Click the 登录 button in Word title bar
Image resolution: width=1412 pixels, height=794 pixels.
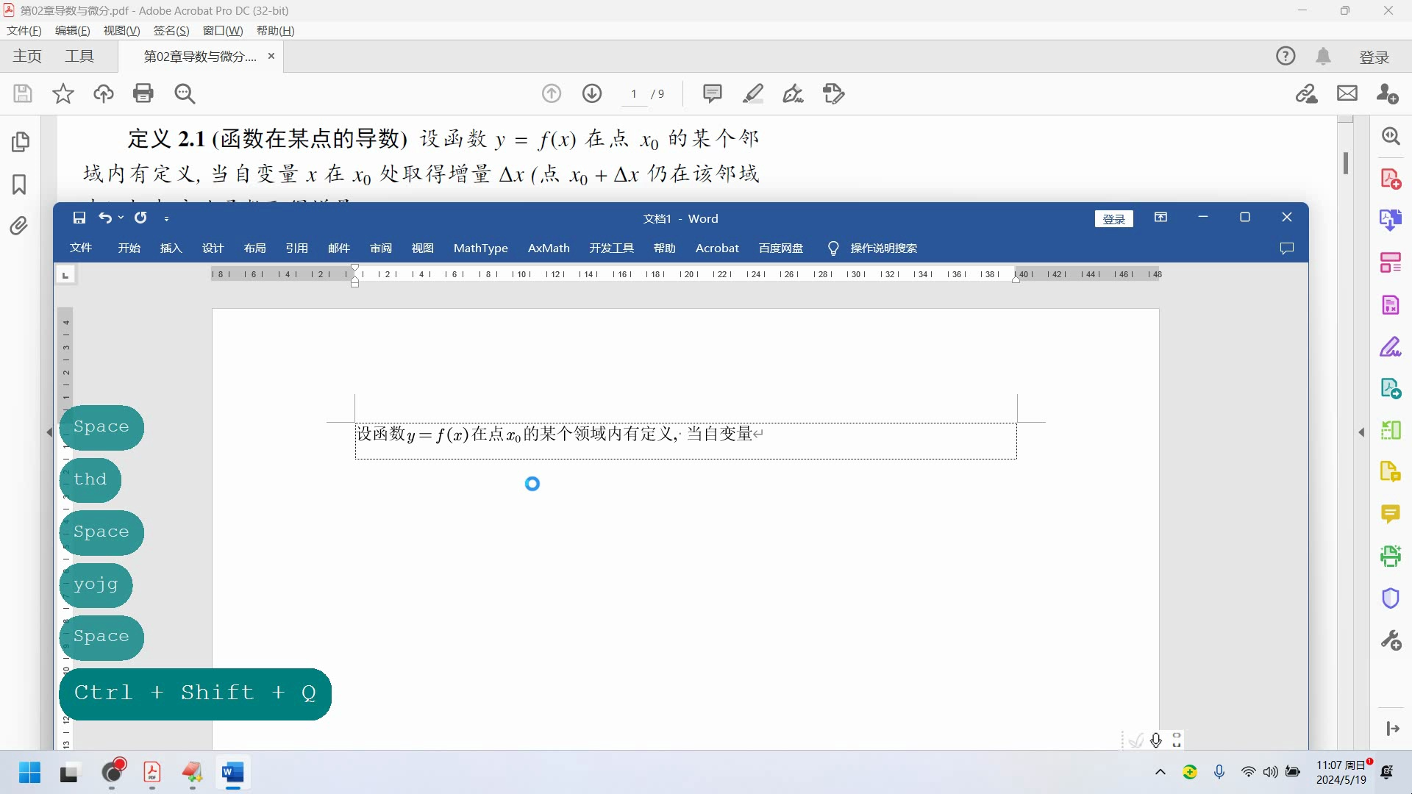click(x=1113, y=218)
